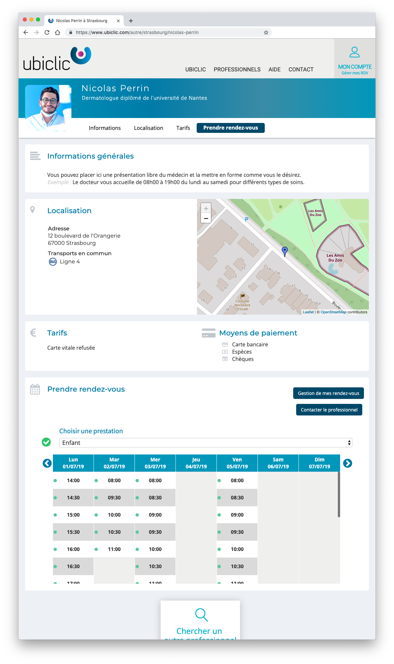Select the Monday 15:00 appointment slot
This screenshot has height=664, width=394.
coord(73,515)
